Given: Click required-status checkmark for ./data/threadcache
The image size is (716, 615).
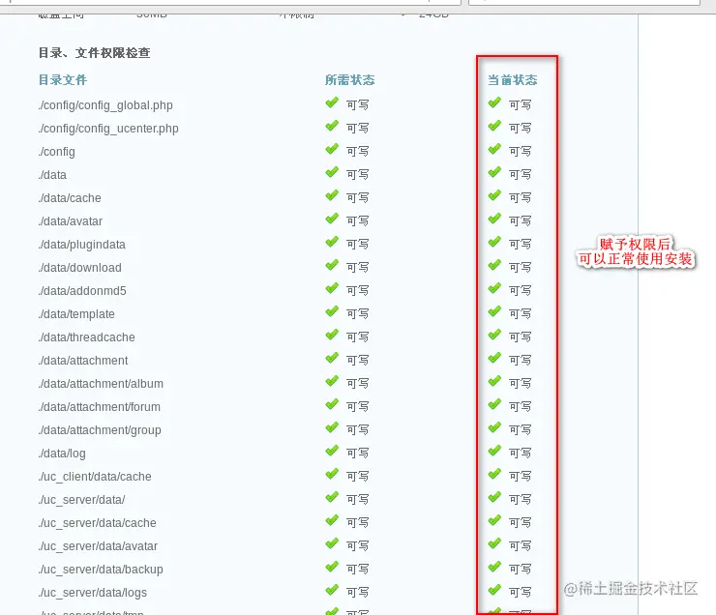Looking at the screenshot, I should pos(332,335).
